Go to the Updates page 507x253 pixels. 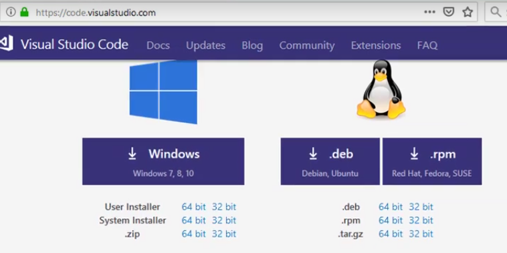[205, 45]
